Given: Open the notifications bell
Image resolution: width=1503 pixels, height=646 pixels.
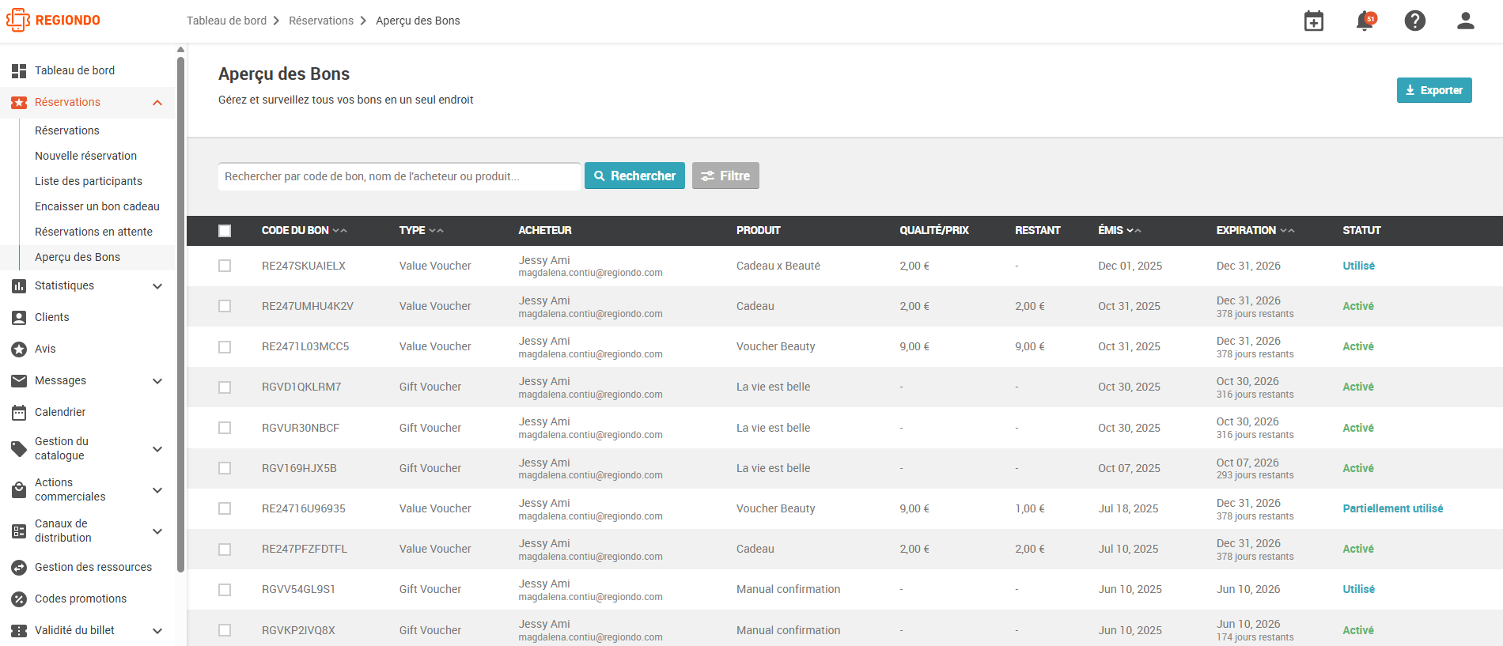Looking at the screenshot, I should pos(1365,21).
